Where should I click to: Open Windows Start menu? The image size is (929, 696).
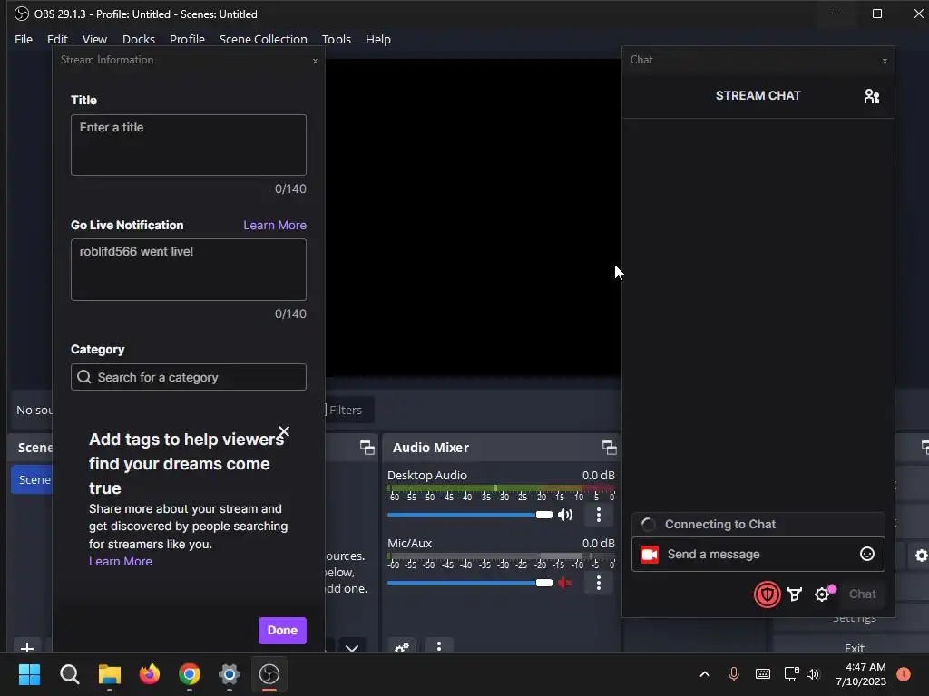click(x=29, y=674)
